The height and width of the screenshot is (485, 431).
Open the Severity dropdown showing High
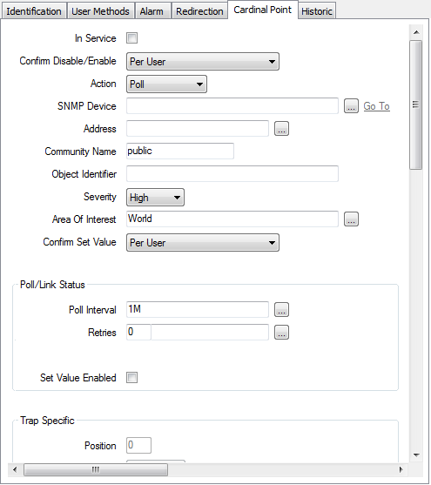[155, 198]
